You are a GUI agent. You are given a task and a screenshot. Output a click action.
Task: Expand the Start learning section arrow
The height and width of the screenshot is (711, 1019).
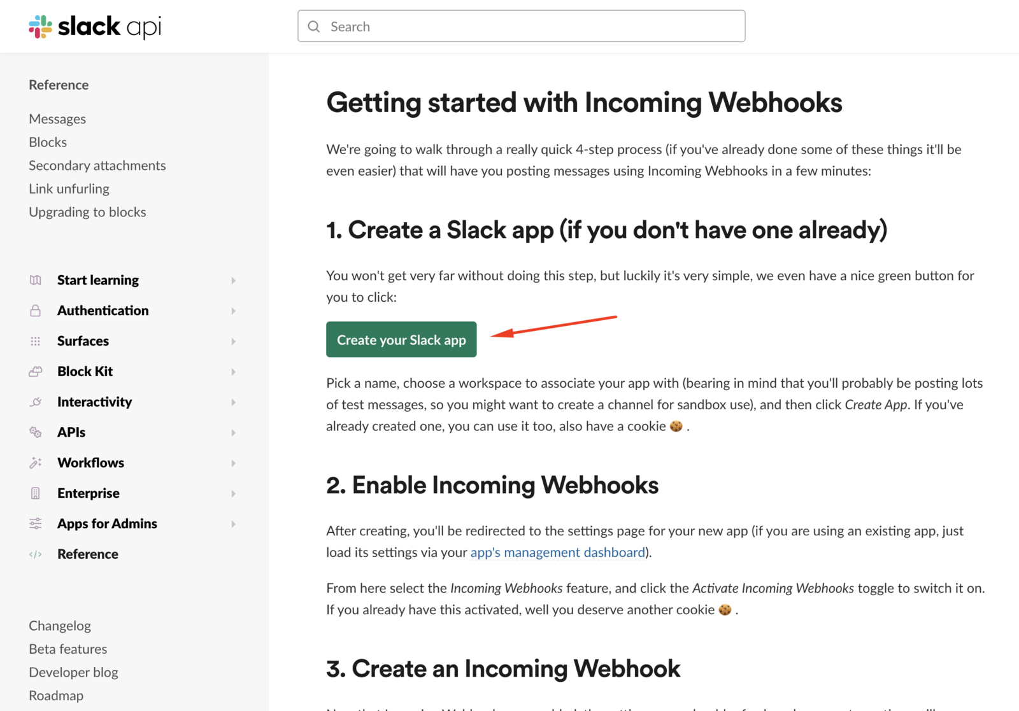coord(234,281)
